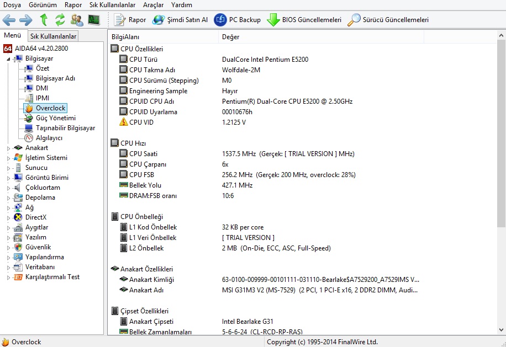Click the Forward navigation arrow icon
Screen dimensions: 506x347
tap(26, 20)
